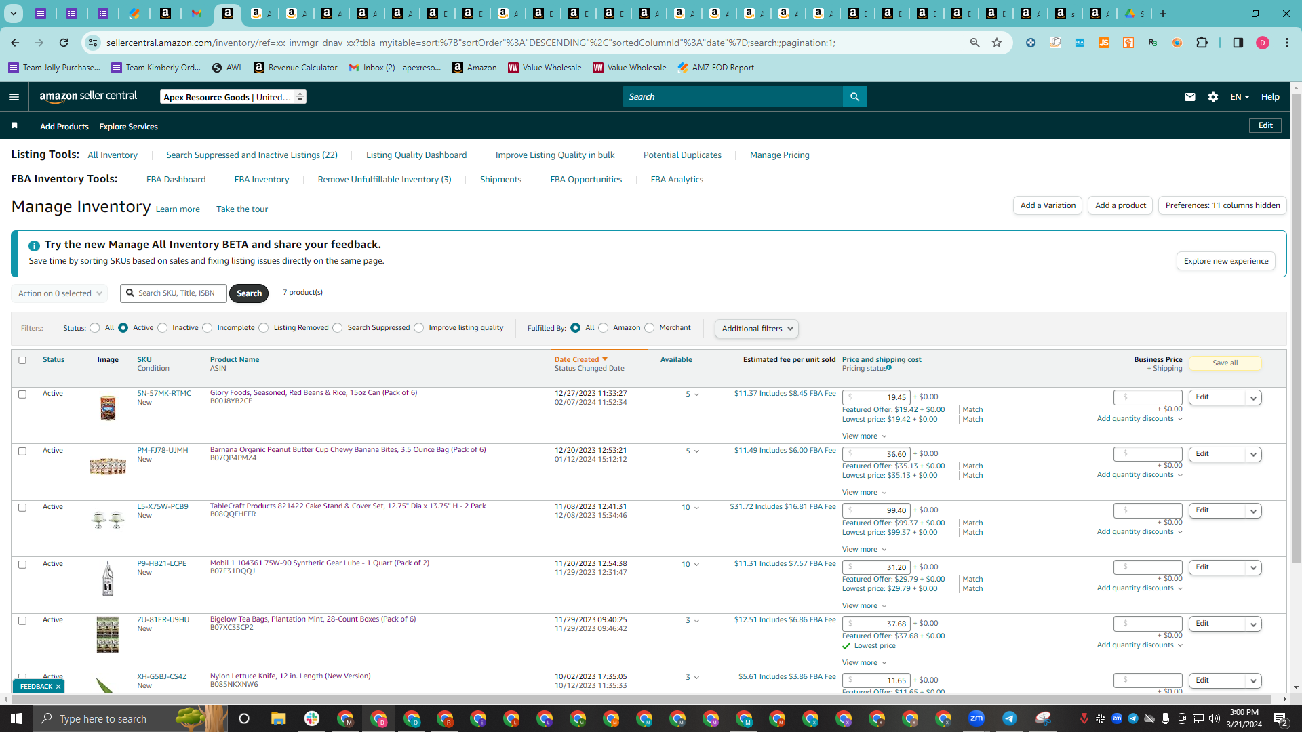The width and height of the screenshot is (1302, 732).
Task: Open the Windows Start menu
Action: [16, 718]
